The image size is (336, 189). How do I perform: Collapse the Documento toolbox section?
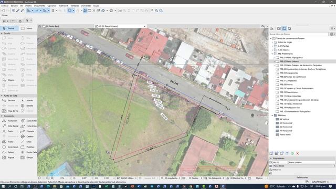pos(2,116)
